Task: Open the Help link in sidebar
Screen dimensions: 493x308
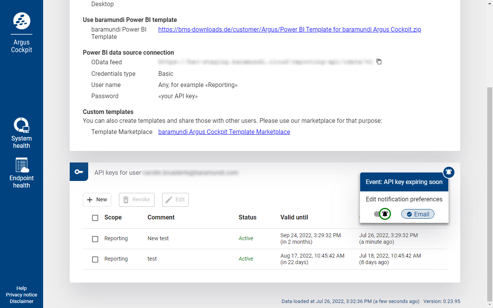Action: click(x=22, y=288)
